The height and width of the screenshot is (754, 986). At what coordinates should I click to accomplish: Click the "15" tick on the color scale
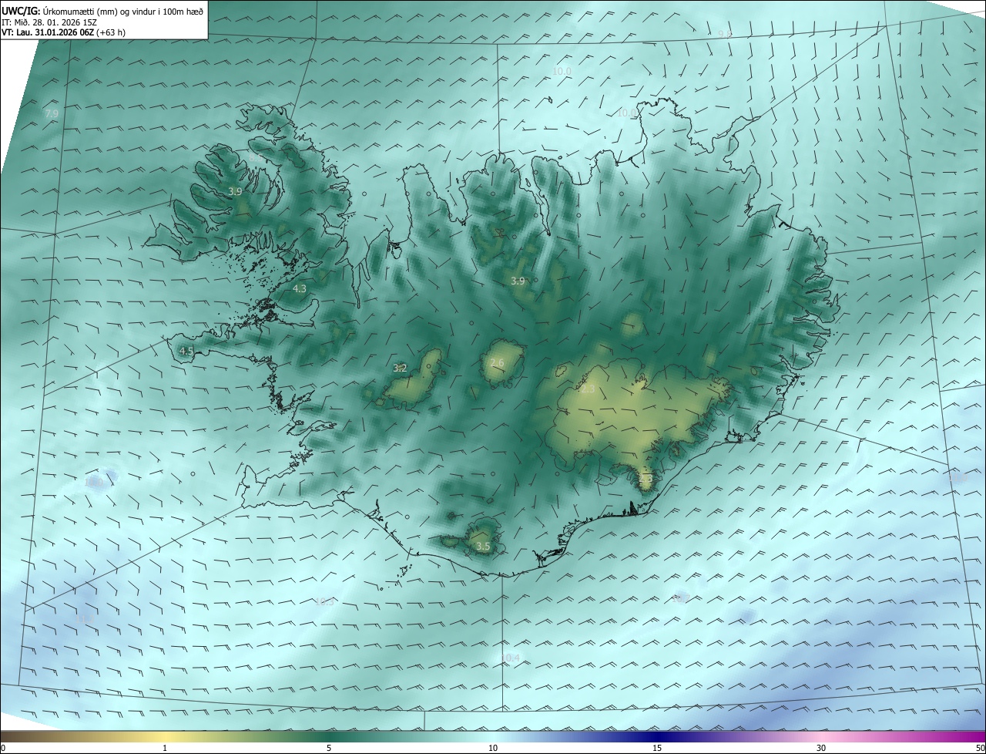(x=657, y=748)
